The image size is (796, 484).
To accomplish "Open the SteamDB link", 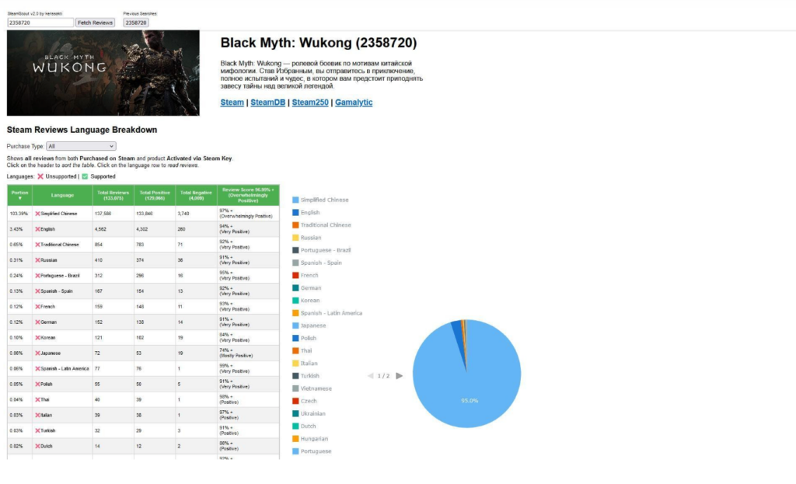I will [267, 103].
